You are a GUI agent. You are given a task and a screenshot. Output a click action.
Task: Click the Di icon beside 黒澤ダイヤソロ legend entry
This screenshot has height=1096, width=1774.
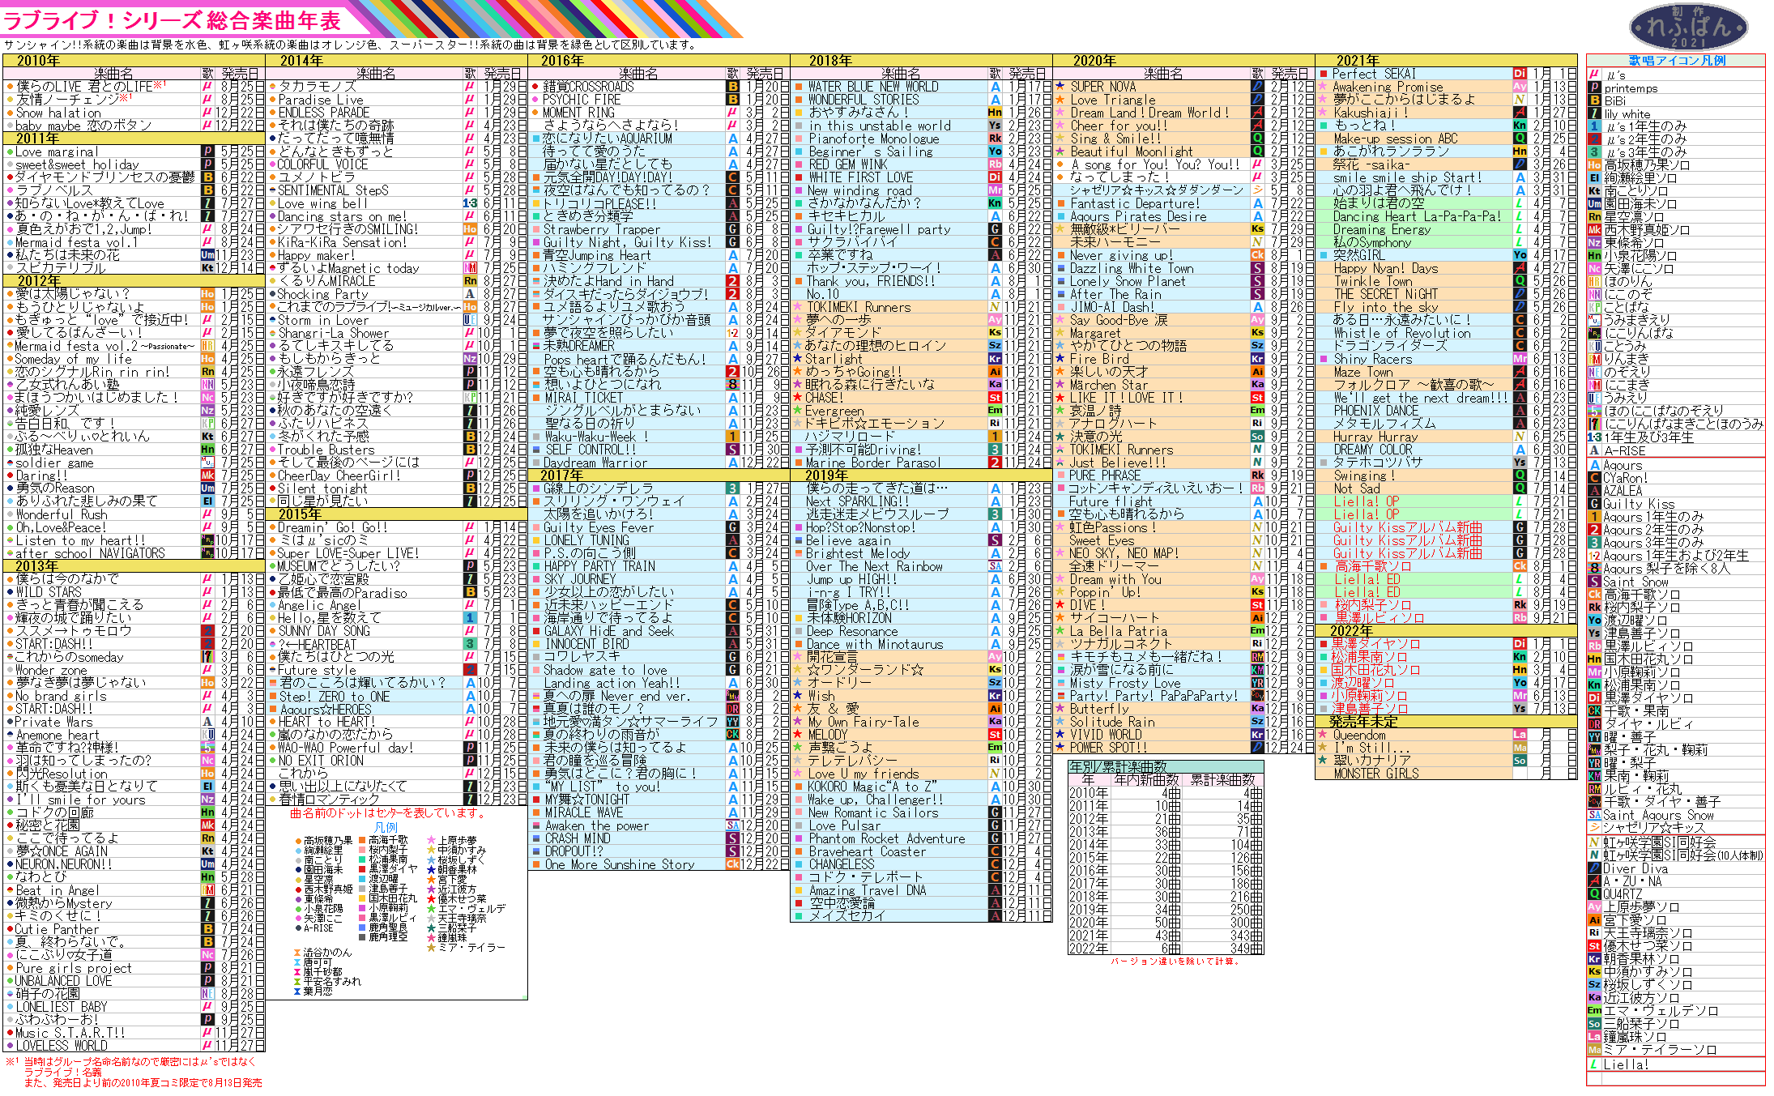click(x=1593, y=698)
